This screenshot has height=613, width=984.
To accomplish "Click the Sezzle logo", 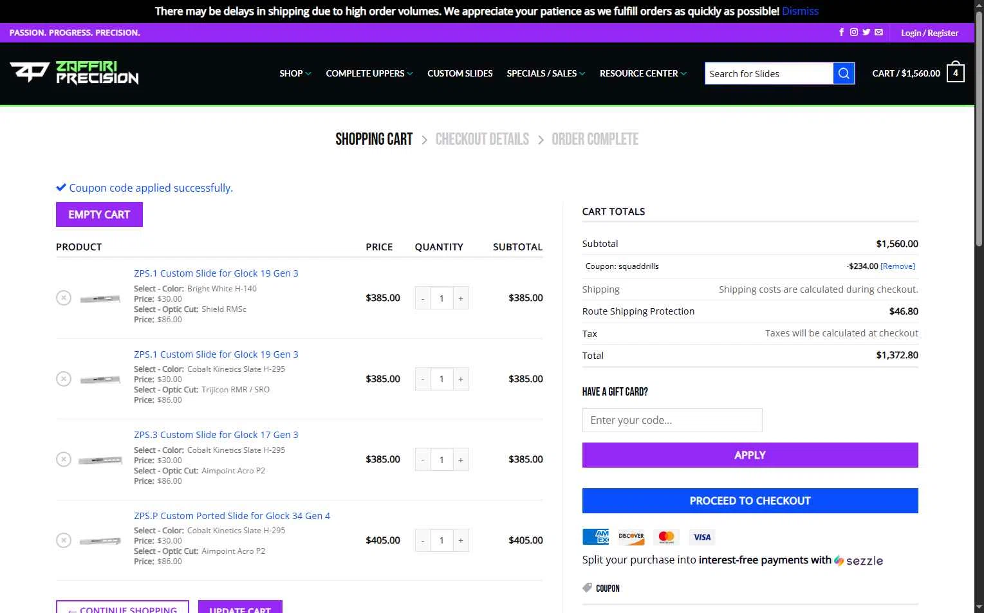I will point(859,560).
